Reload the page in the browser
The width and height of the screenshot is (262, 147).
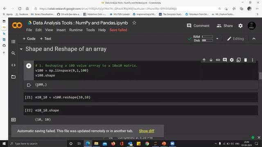[20, 9]
